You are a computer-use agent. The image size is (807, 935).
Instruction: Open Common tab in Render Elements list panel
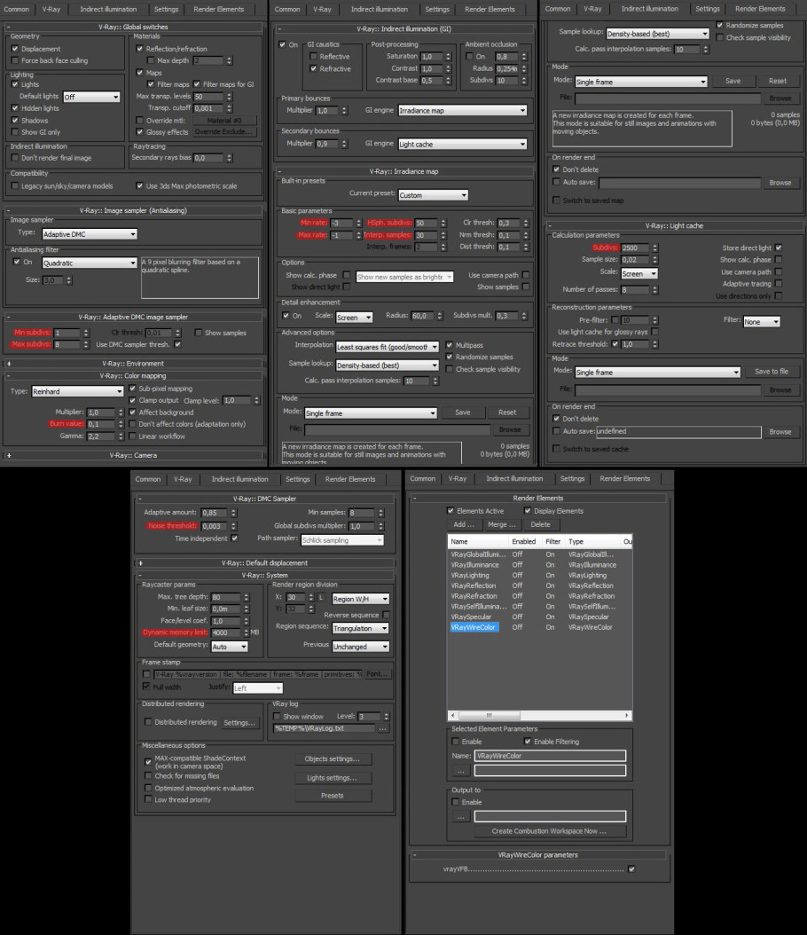click(423, 478)
